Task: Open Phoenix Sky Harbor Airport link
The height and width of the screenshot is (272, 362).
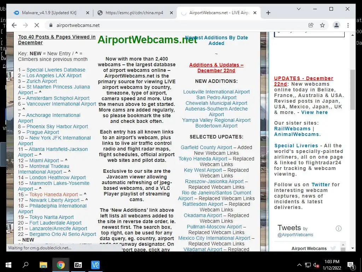Action: (x=57, y=126)
